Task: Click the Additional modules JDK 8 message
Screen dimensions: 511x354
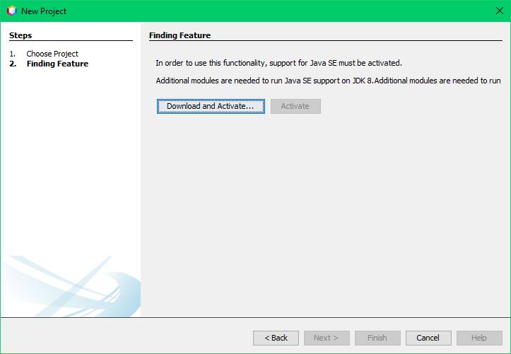Action: tap(328, 81)
